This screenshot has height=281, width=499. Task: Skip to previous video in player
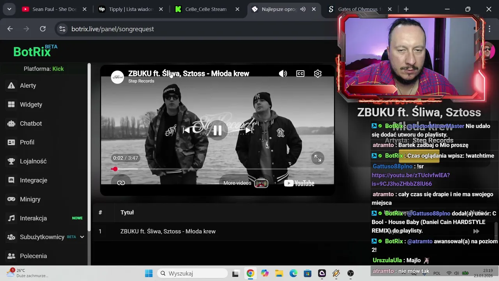click(186, 130)
